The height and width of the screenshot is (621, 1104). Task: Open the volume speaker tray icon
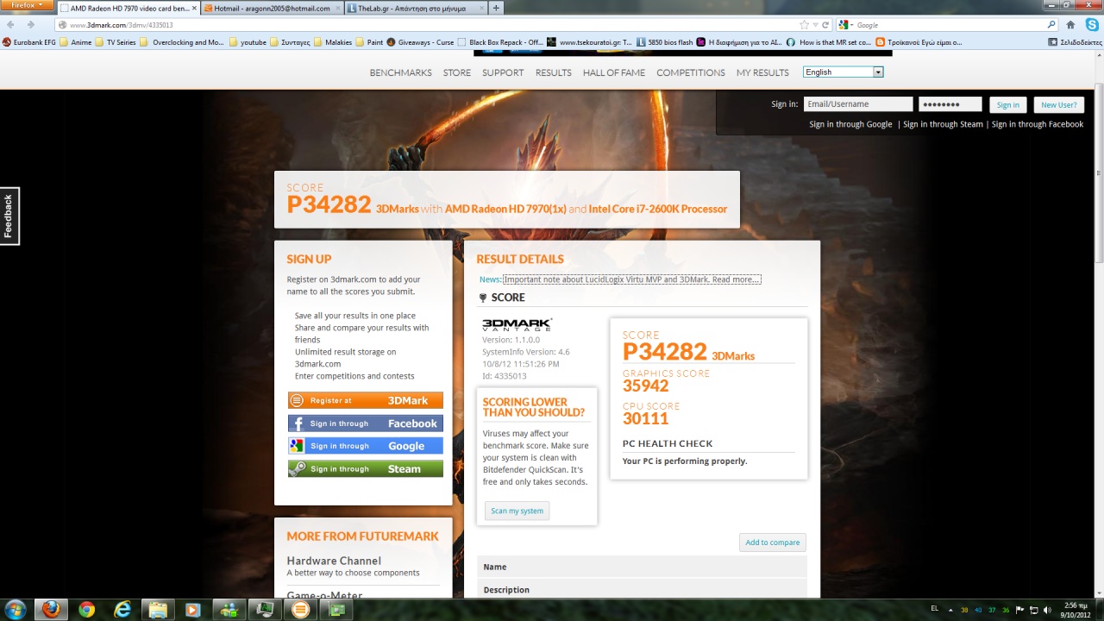coord(1047,610)
